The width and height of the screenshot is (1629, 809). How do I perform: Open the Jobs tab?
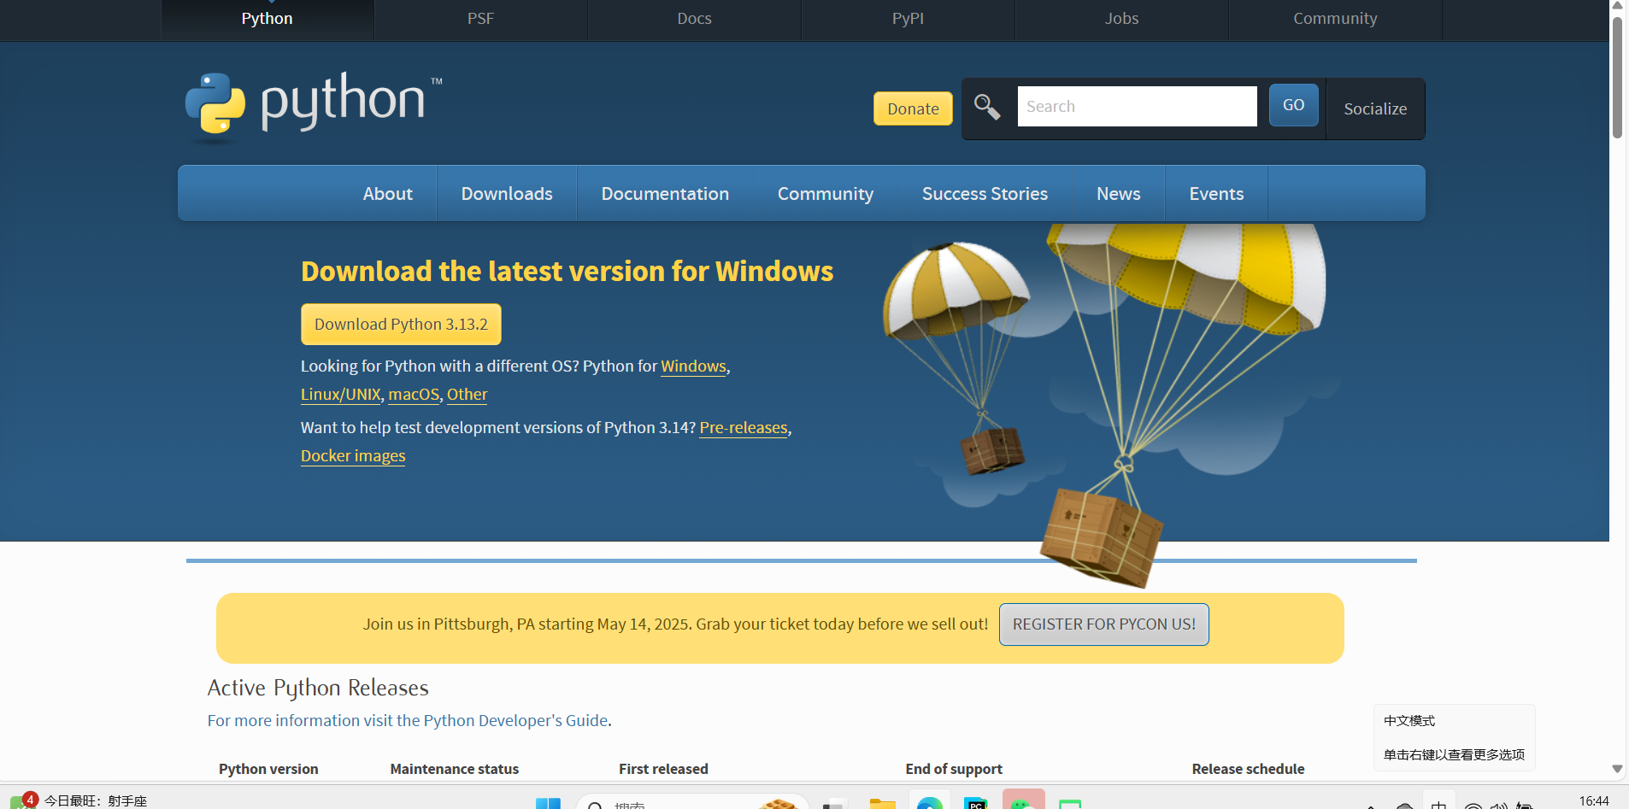point(1121,19)
